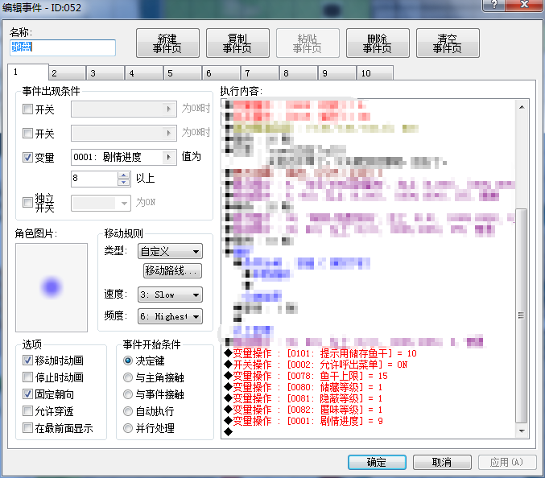545x478 pixels.
Task: Select 决定键 trigger radio button
Action: tap(128, 361)
